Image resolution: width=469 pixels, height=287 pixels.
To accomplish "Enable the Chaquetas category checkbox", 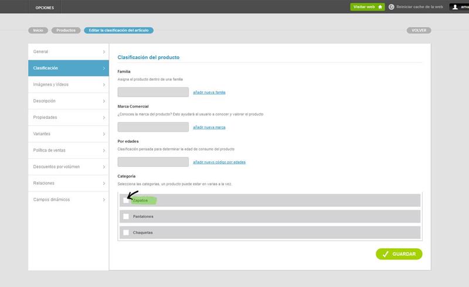I will [126, 233].
